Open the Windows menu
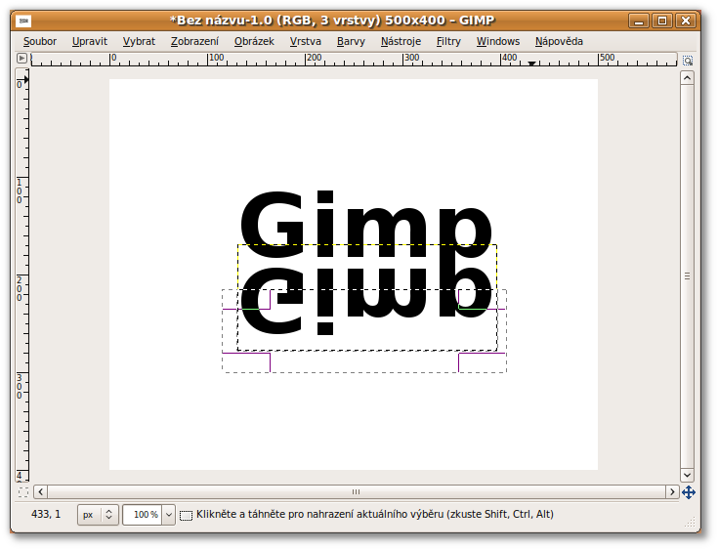The image size is (718, 550). point(498,41)
